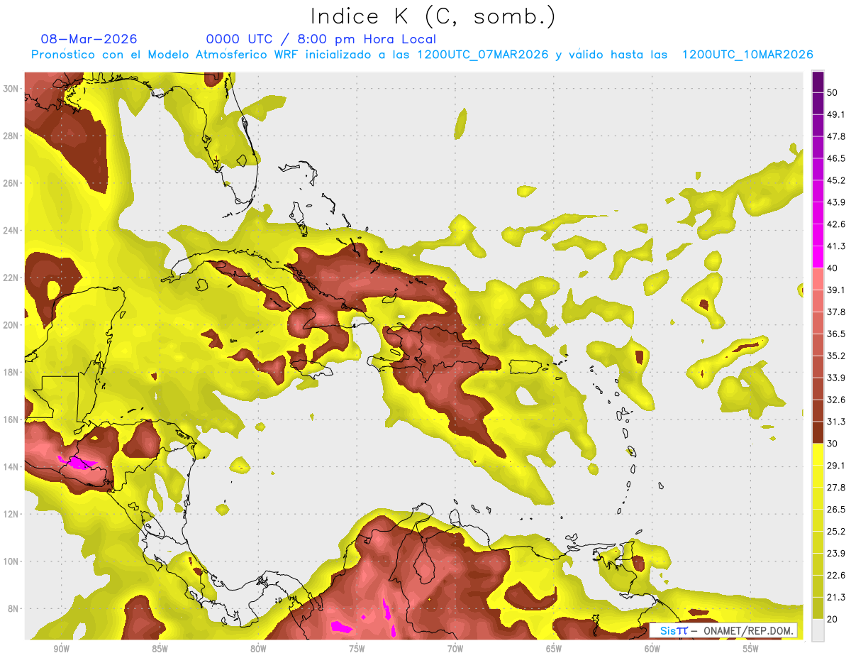Click the colorbar value 49.1
This screenshot has width=851, height=658.
[x=836, y=114]
